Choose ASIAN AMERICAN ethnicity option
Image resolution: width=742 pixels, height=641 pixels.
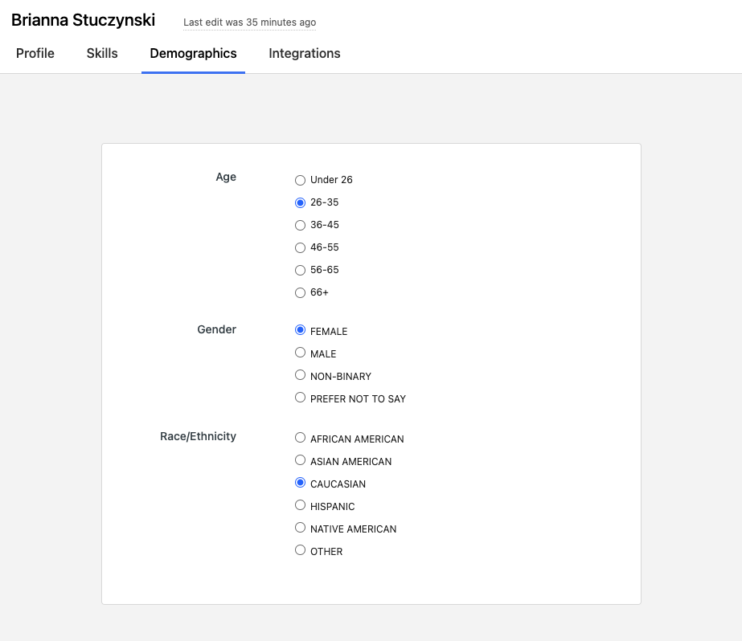[x=300, y=460]
